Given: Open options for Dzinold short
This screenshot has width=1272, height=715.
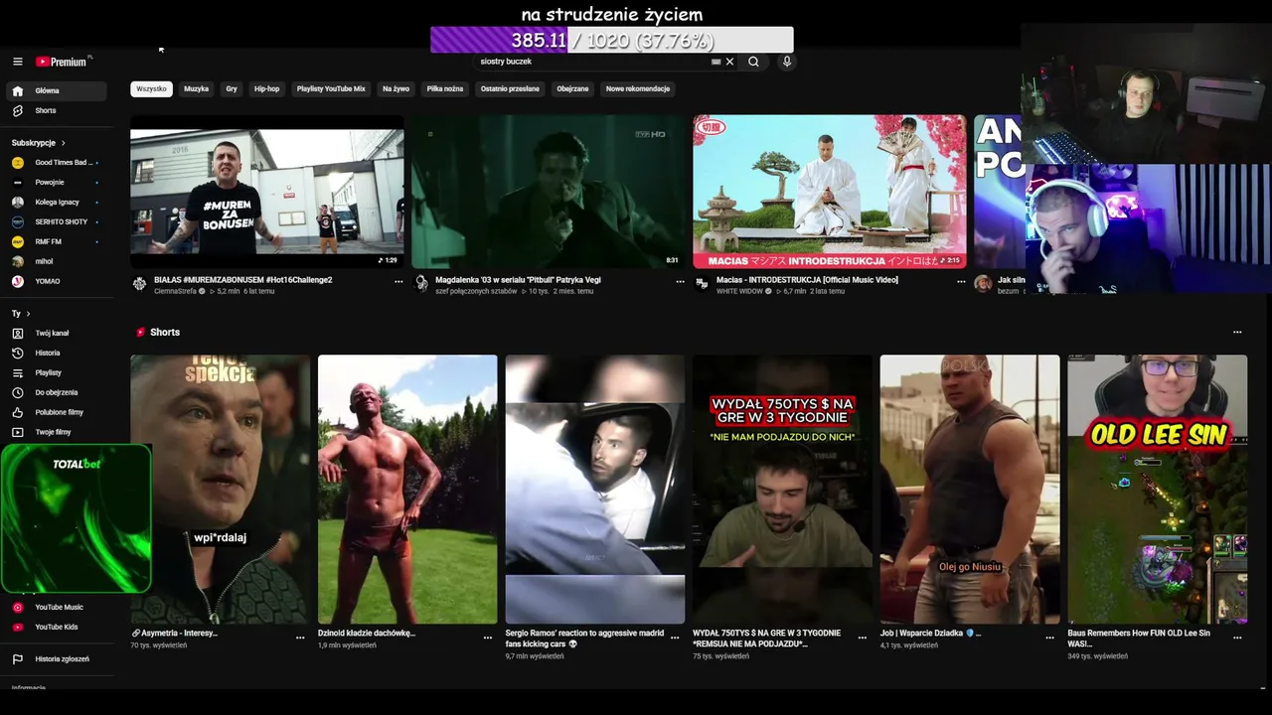Looking at the screenshot, I should (488, 638).
